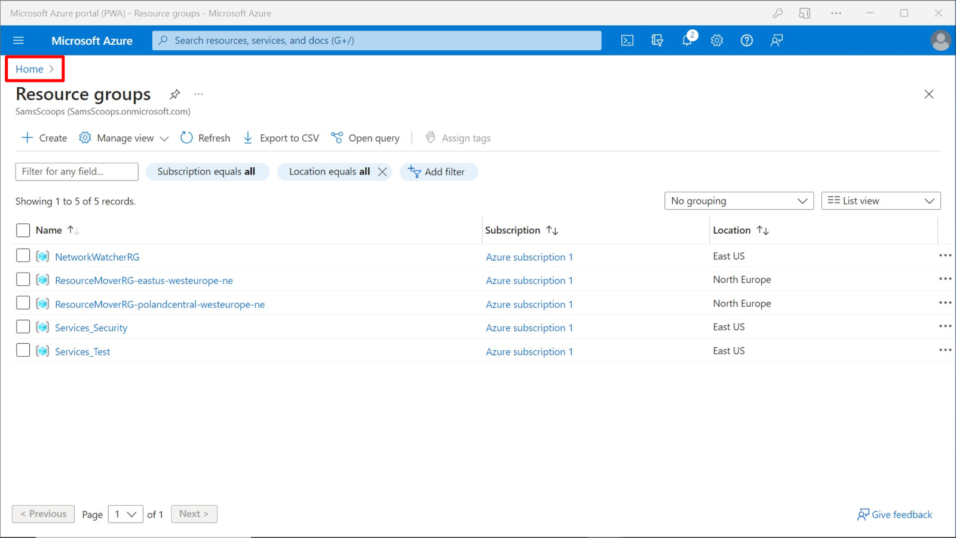Focus the Filter for any field box

pos(76,172)
